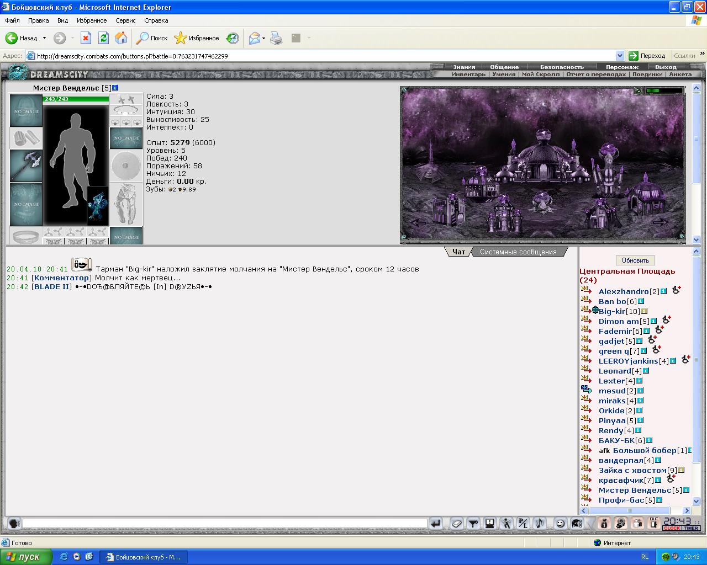Toggle the TIMER mode label
This screenshot has height=565, width=707.
692,529
